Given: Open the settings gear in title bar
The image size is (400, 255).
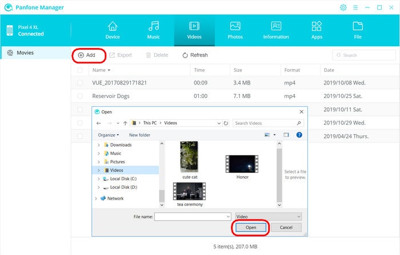Looking at the screenshot, I should click(343, 7).
